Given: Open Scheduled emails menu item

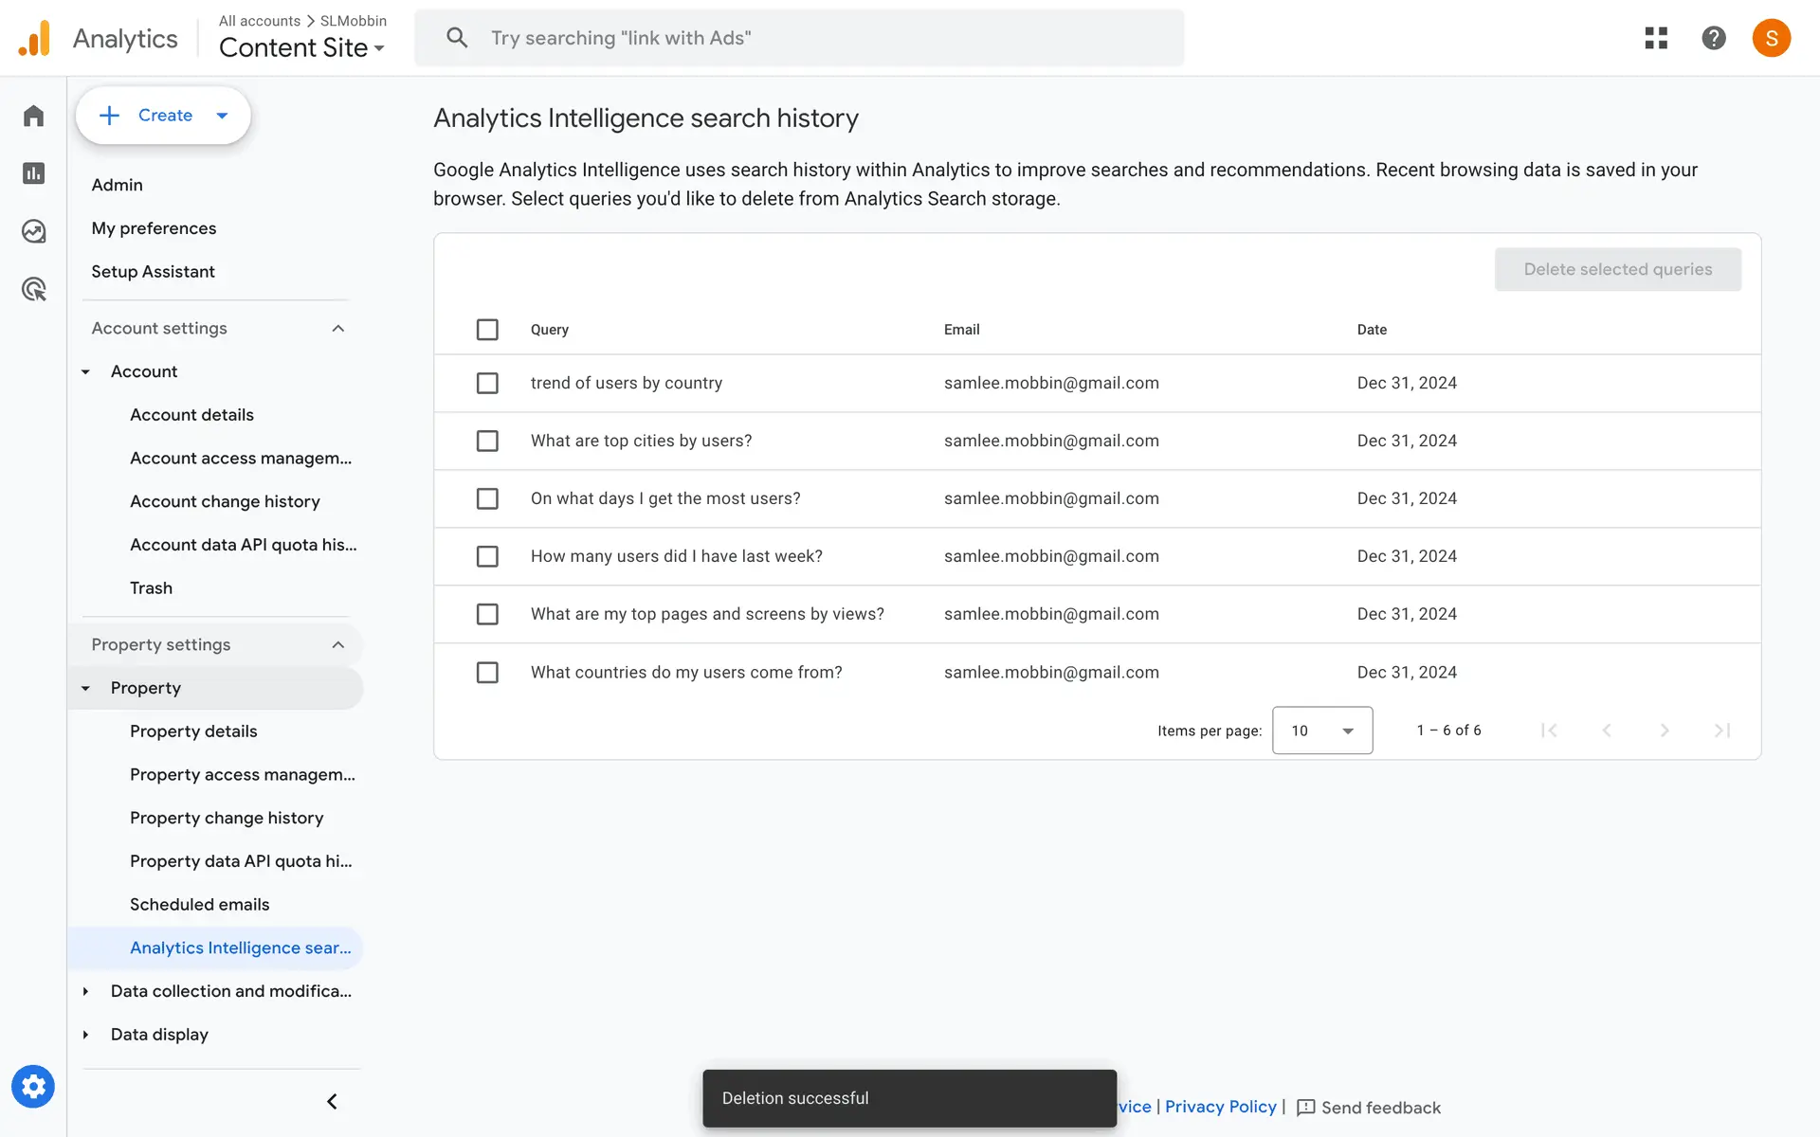Looking at the screenshot, I should 199,904.
